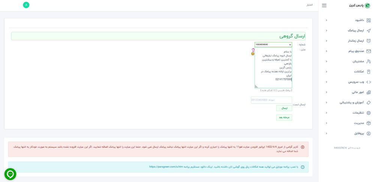Open the green chat support bubble
375x182 pixels.
coord(10,174)
